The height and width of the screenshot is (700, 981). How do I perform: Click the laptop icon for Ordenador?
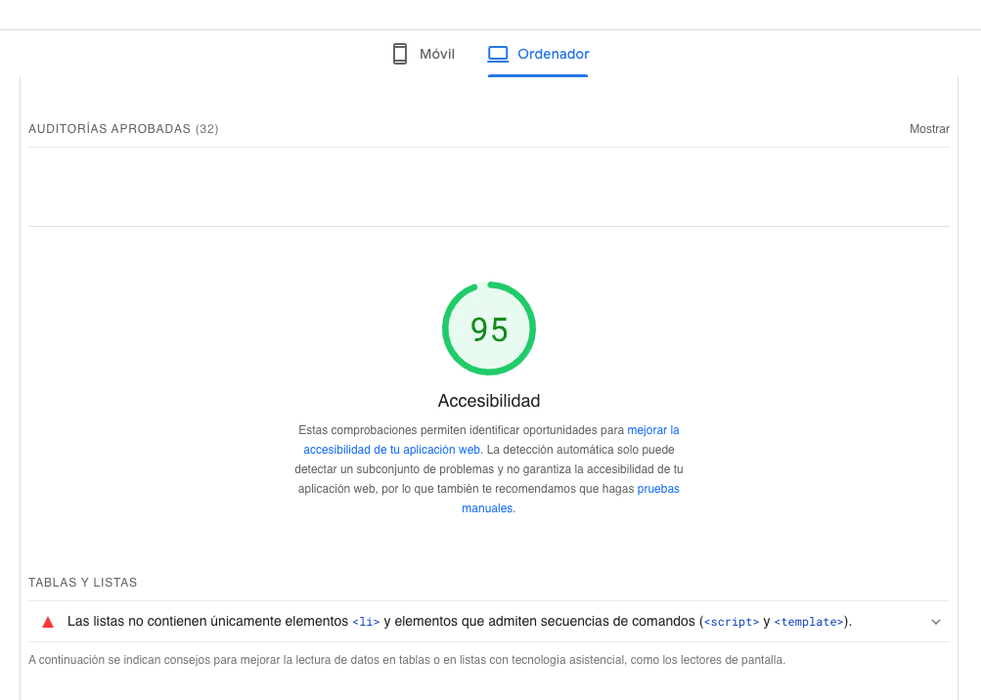point(499,54)
